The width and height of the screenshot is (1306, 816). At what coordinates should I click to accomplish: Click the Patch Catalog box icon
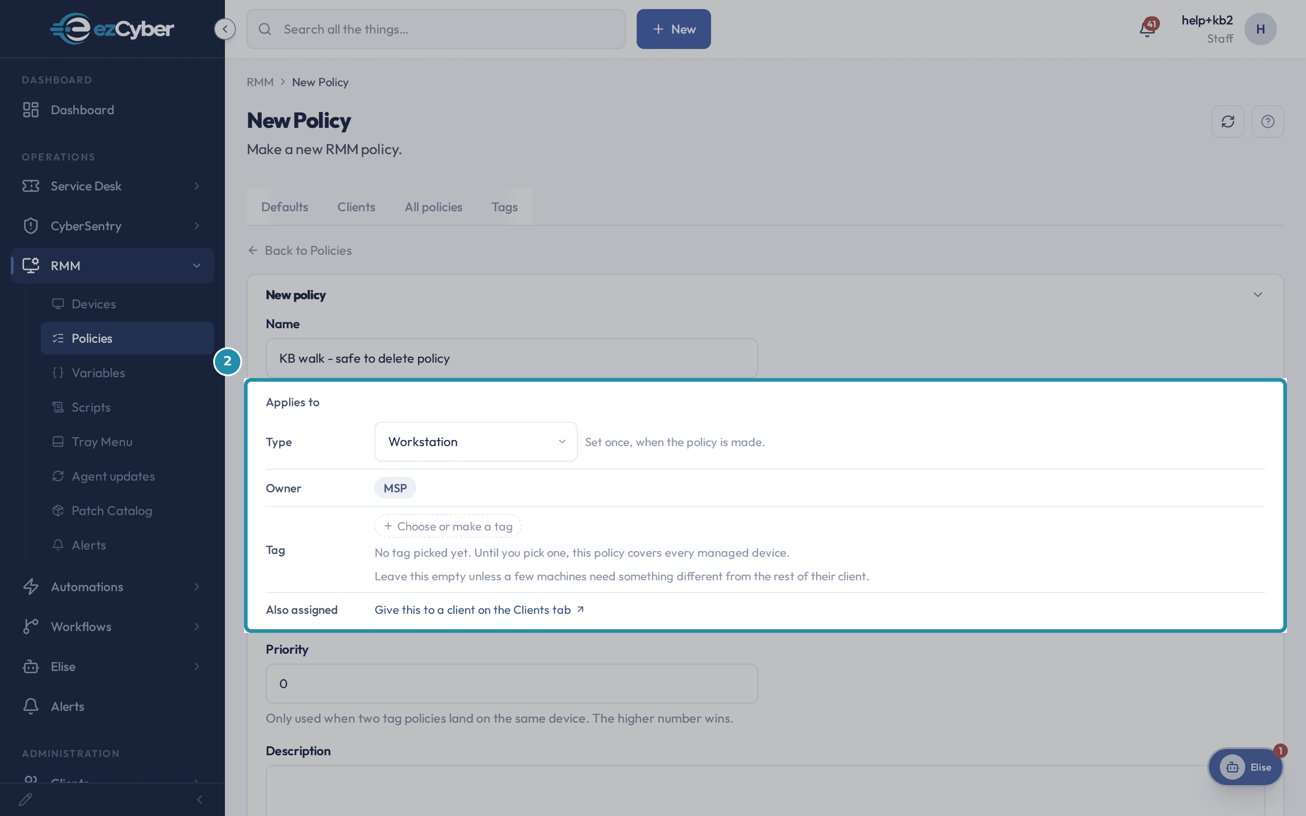pos(58,510)
